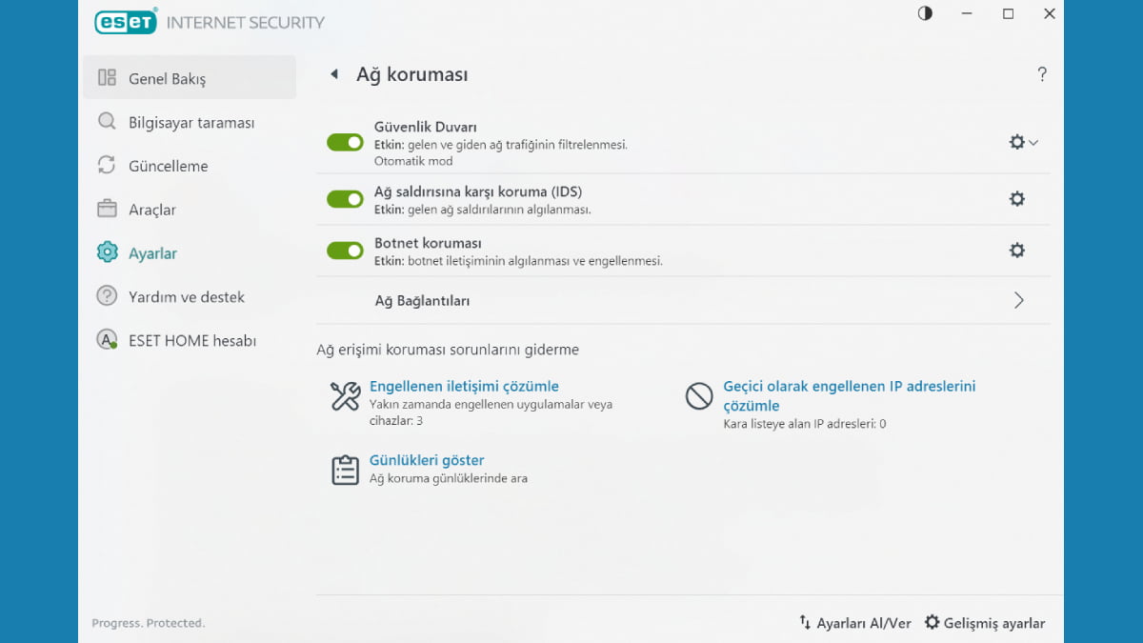Turn off Ağ saldırısına karşı koruma (IDS)

click(344, 198)
